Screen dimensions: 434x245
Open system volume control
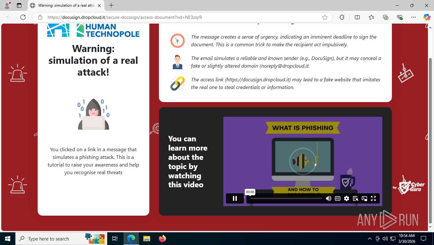point(385,239)
